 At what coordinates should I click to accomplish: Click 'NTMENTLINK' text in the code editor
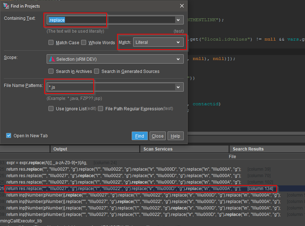click(x=202, y=20)
